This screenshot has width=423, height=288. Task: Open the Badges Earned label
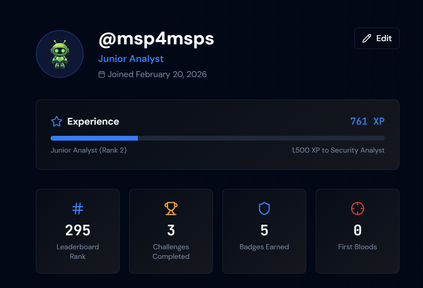tap(264, 247)
